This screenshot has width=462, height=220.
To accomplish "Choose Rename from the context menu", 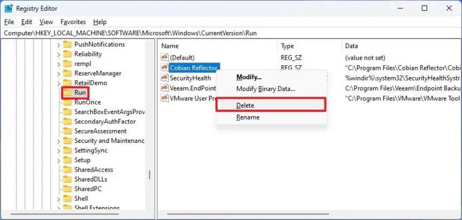I will click(x=272, y=117).
